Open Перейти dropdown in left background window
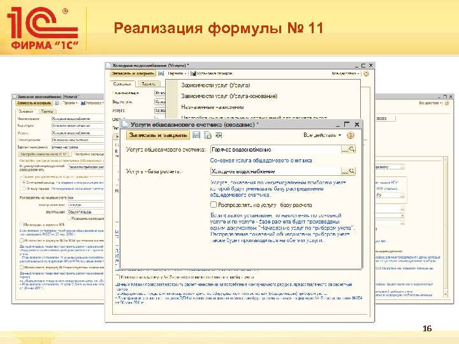Image resolution: width=459 pixels, height=344 pixels. click(70, 103)
